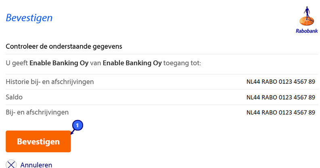Click the word 'van' between company names
Screen dimensions: 320x168
point(96,63)
